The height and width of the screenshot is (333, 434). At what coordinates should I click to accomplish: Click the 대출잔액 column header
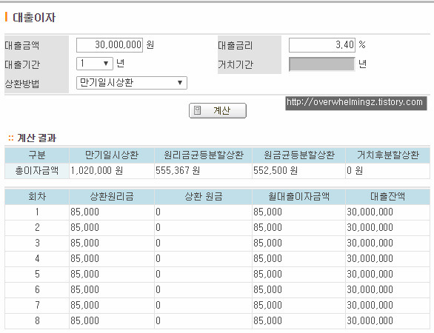pos(388,197)
